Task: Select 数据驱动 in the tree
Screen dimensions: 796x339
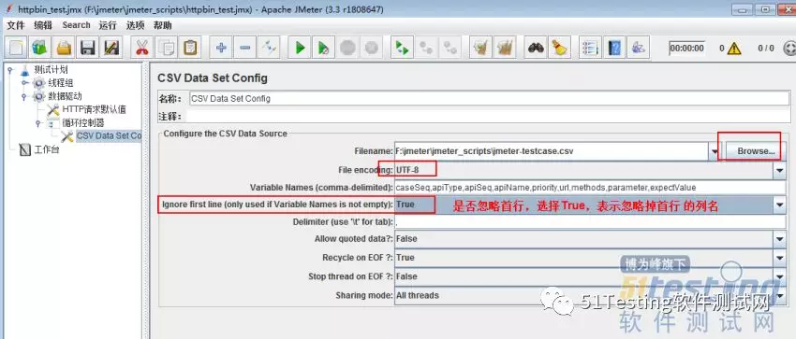Action: pos(65,96)
